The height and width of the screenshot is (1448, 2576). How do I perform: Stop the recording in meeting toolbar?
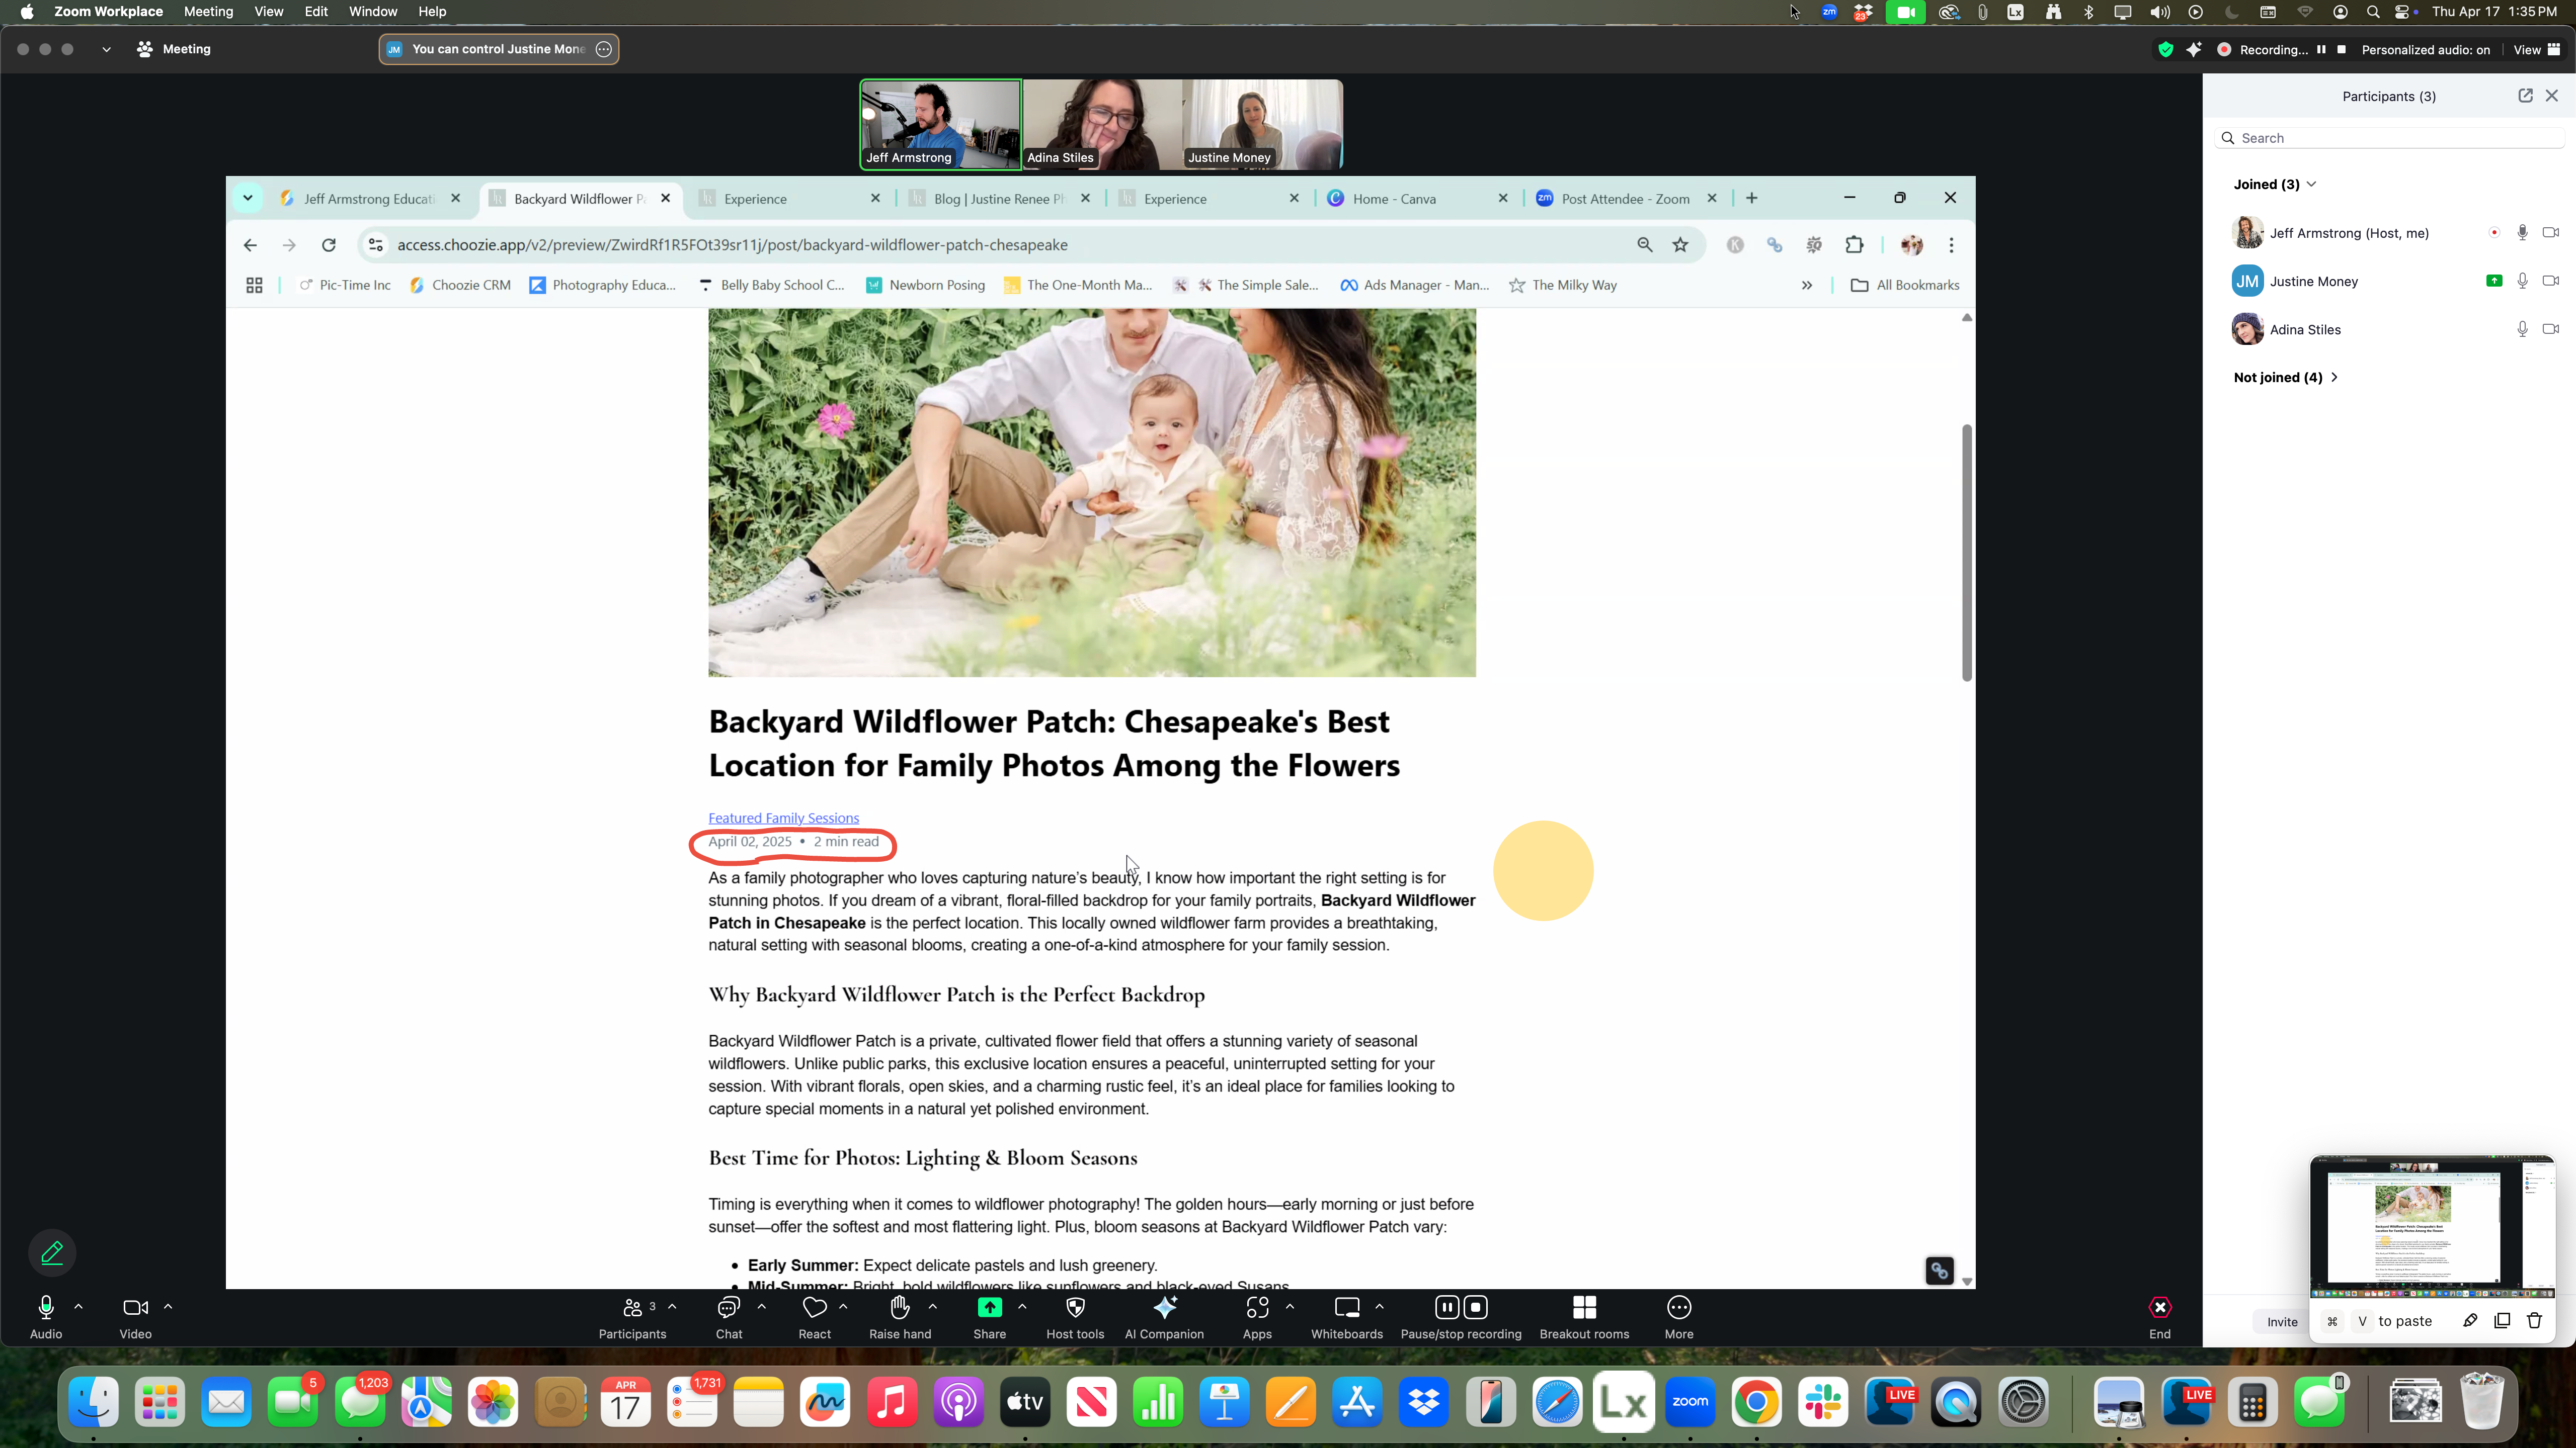point(1476,1307)
